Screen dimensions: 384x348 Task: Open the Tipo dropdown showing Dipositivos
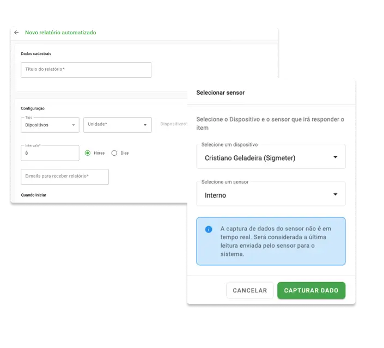click(x=50, y=125)
